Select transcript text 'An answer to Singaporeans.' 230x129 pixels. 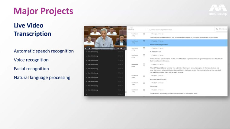(x=159, y=45)
